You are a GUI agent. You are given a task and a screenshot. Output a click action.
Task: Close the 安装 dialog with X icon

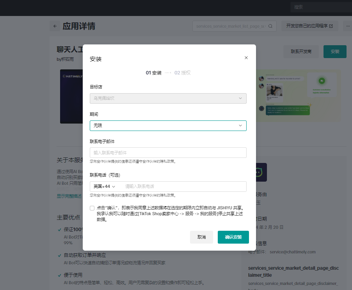pyautogui.click(x=246, y=58)
